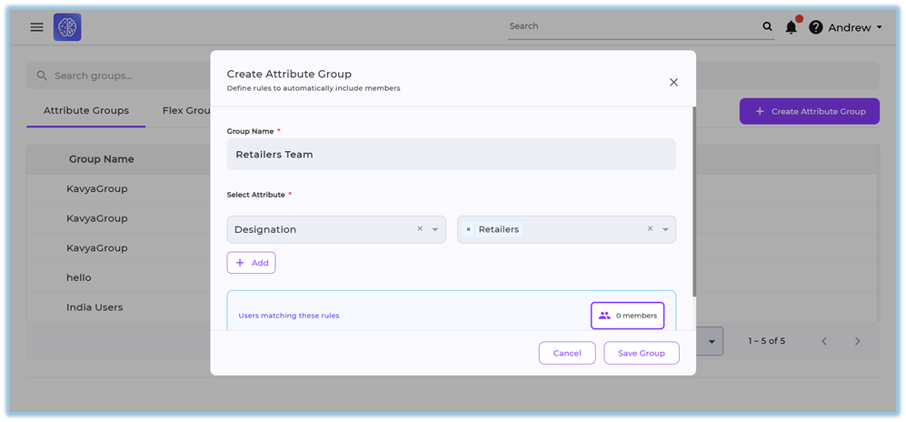Click the 0 members badge
906x422 pixels.
pyautogui.click(x=627, y=316)
